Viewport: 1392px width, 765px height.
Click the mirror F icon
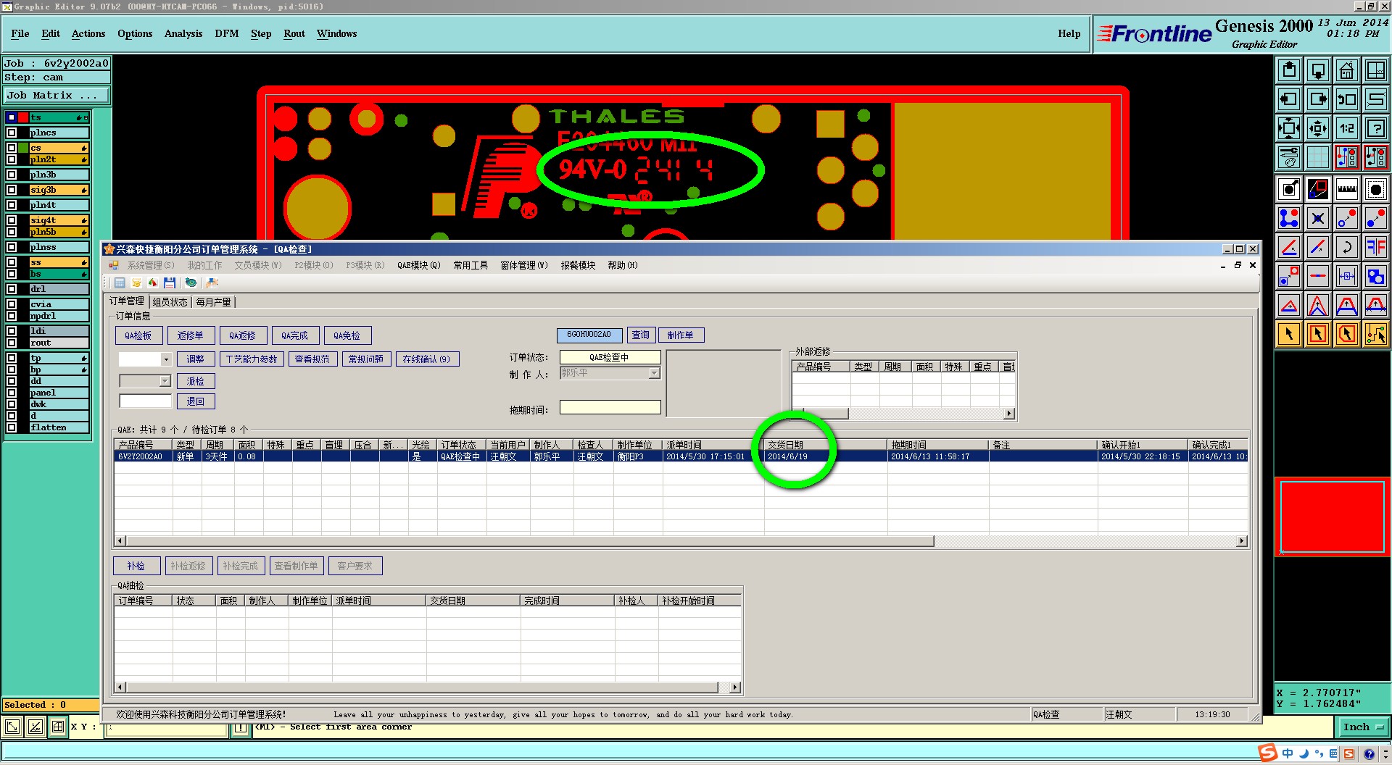1375,247
